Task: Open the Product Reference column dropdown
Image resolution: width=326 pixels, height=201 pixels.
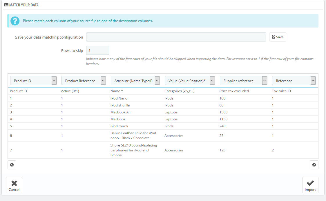Action: [84, 81]
